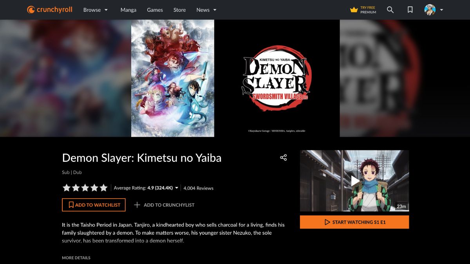This screenshot has width=470, height=264.
Task: Start watching S1 E1
Action: click(354, 222)
